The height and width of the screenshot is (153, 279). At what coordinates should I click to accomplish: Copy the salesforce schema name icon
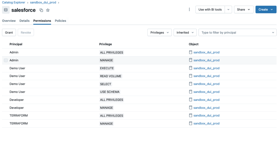[x=41, y=10]
